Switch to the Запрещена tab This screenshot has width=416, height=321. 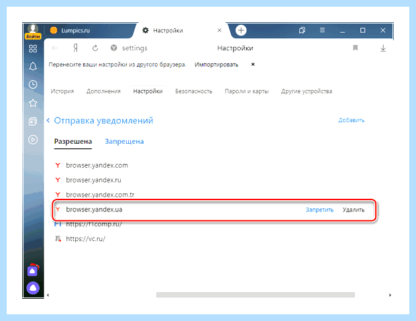[124, 141]
